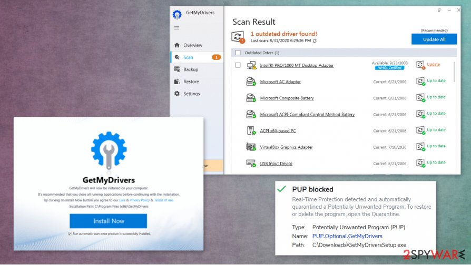Click the up-to-date icon for VirtualBox Graphics Adapter
This screenshot has height=265, width=471.
click(x=420, y=147)
